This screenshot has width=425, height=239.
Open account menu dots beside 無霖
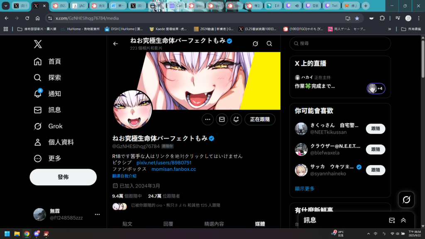pos(97,215)
